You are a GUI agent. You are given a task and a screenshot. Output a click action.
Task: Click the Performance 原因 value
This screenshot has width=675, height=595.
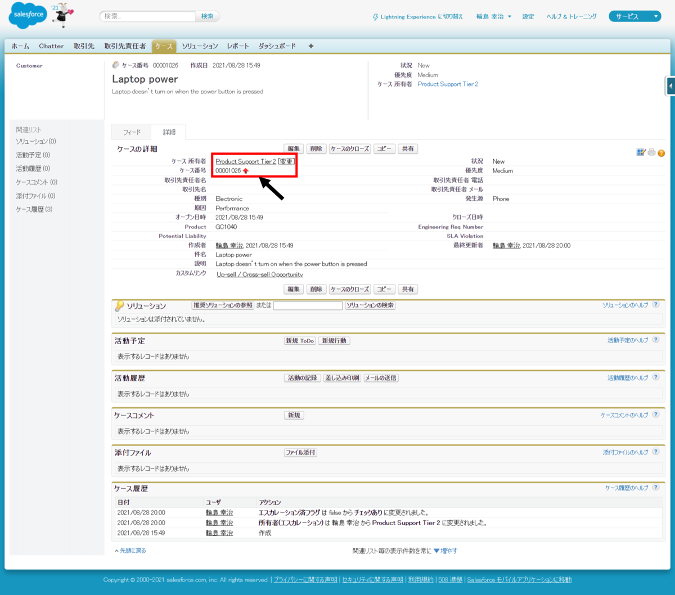tap(232, 208)
